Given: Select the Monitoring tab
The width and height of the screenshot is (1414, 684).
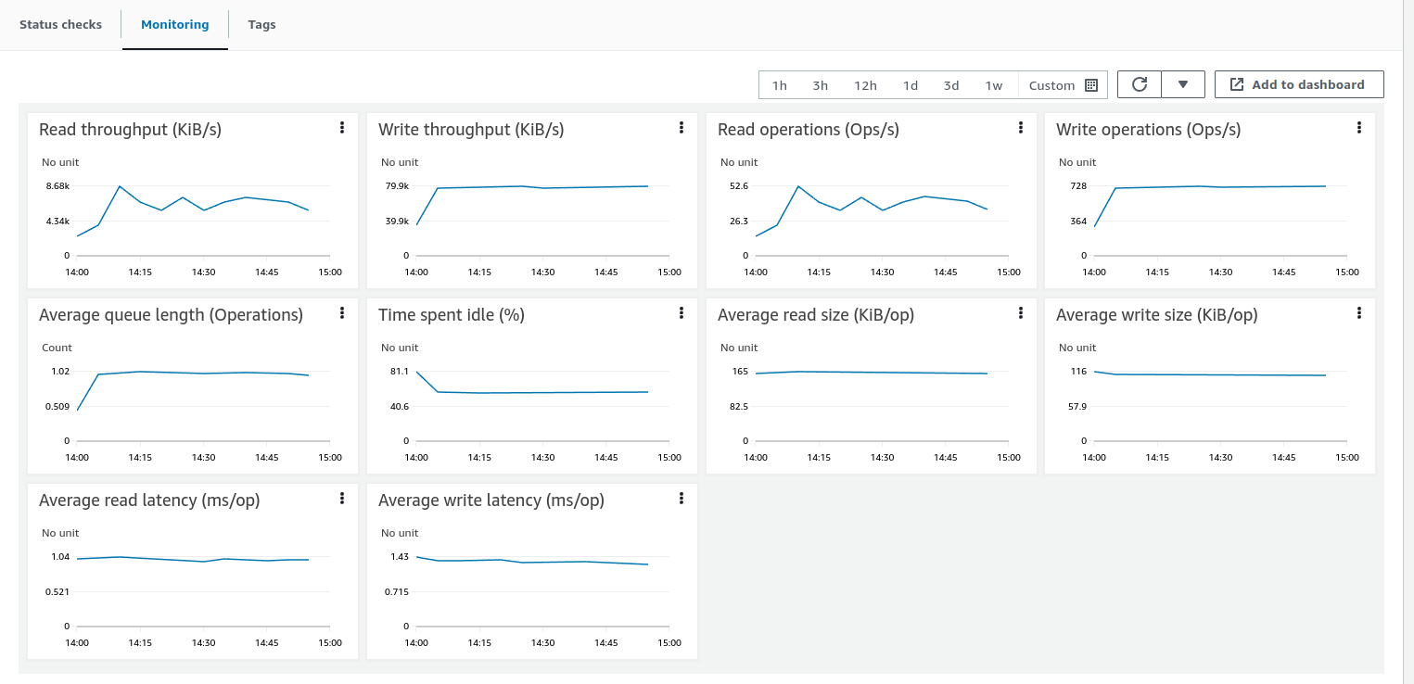Looking at the screenshot, I should tap(174, 25).
